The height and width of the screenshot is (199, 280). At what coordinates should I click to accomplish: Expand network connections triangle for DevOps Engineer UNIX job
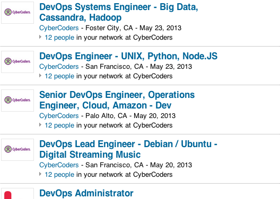(40, 76)
